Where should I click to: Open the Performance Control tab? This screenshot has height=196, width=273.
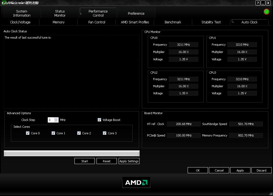pyautogui.click(x=98, y=13)
